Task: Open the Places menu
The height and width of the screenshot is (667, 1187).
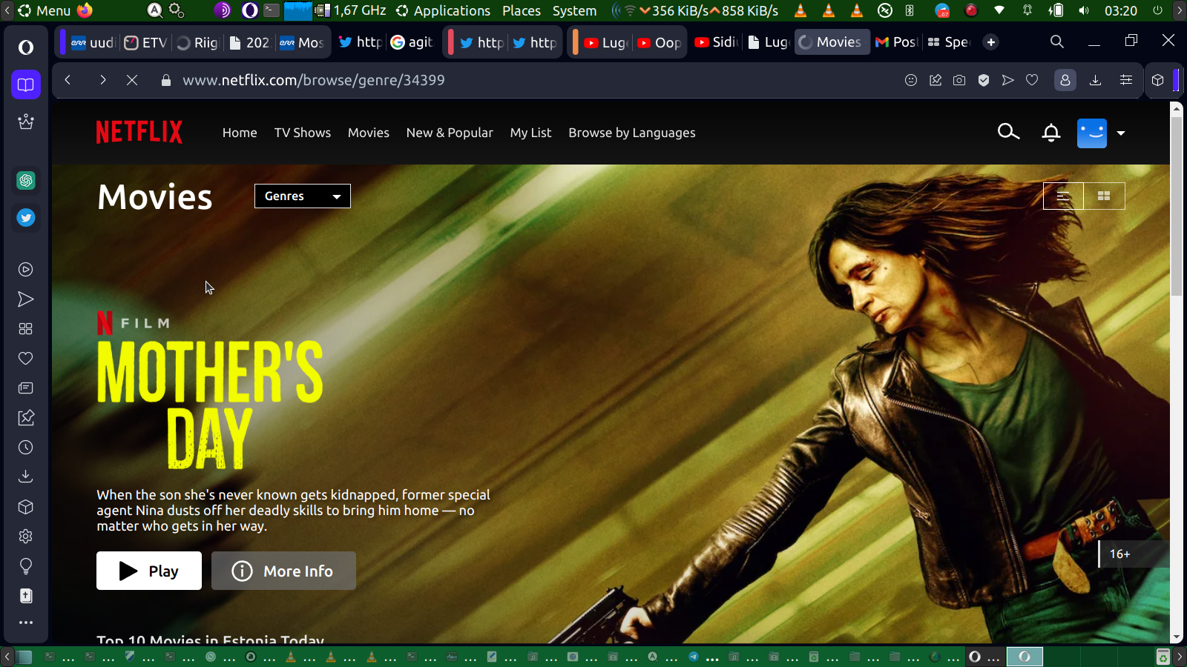Action: click(522, 10)
